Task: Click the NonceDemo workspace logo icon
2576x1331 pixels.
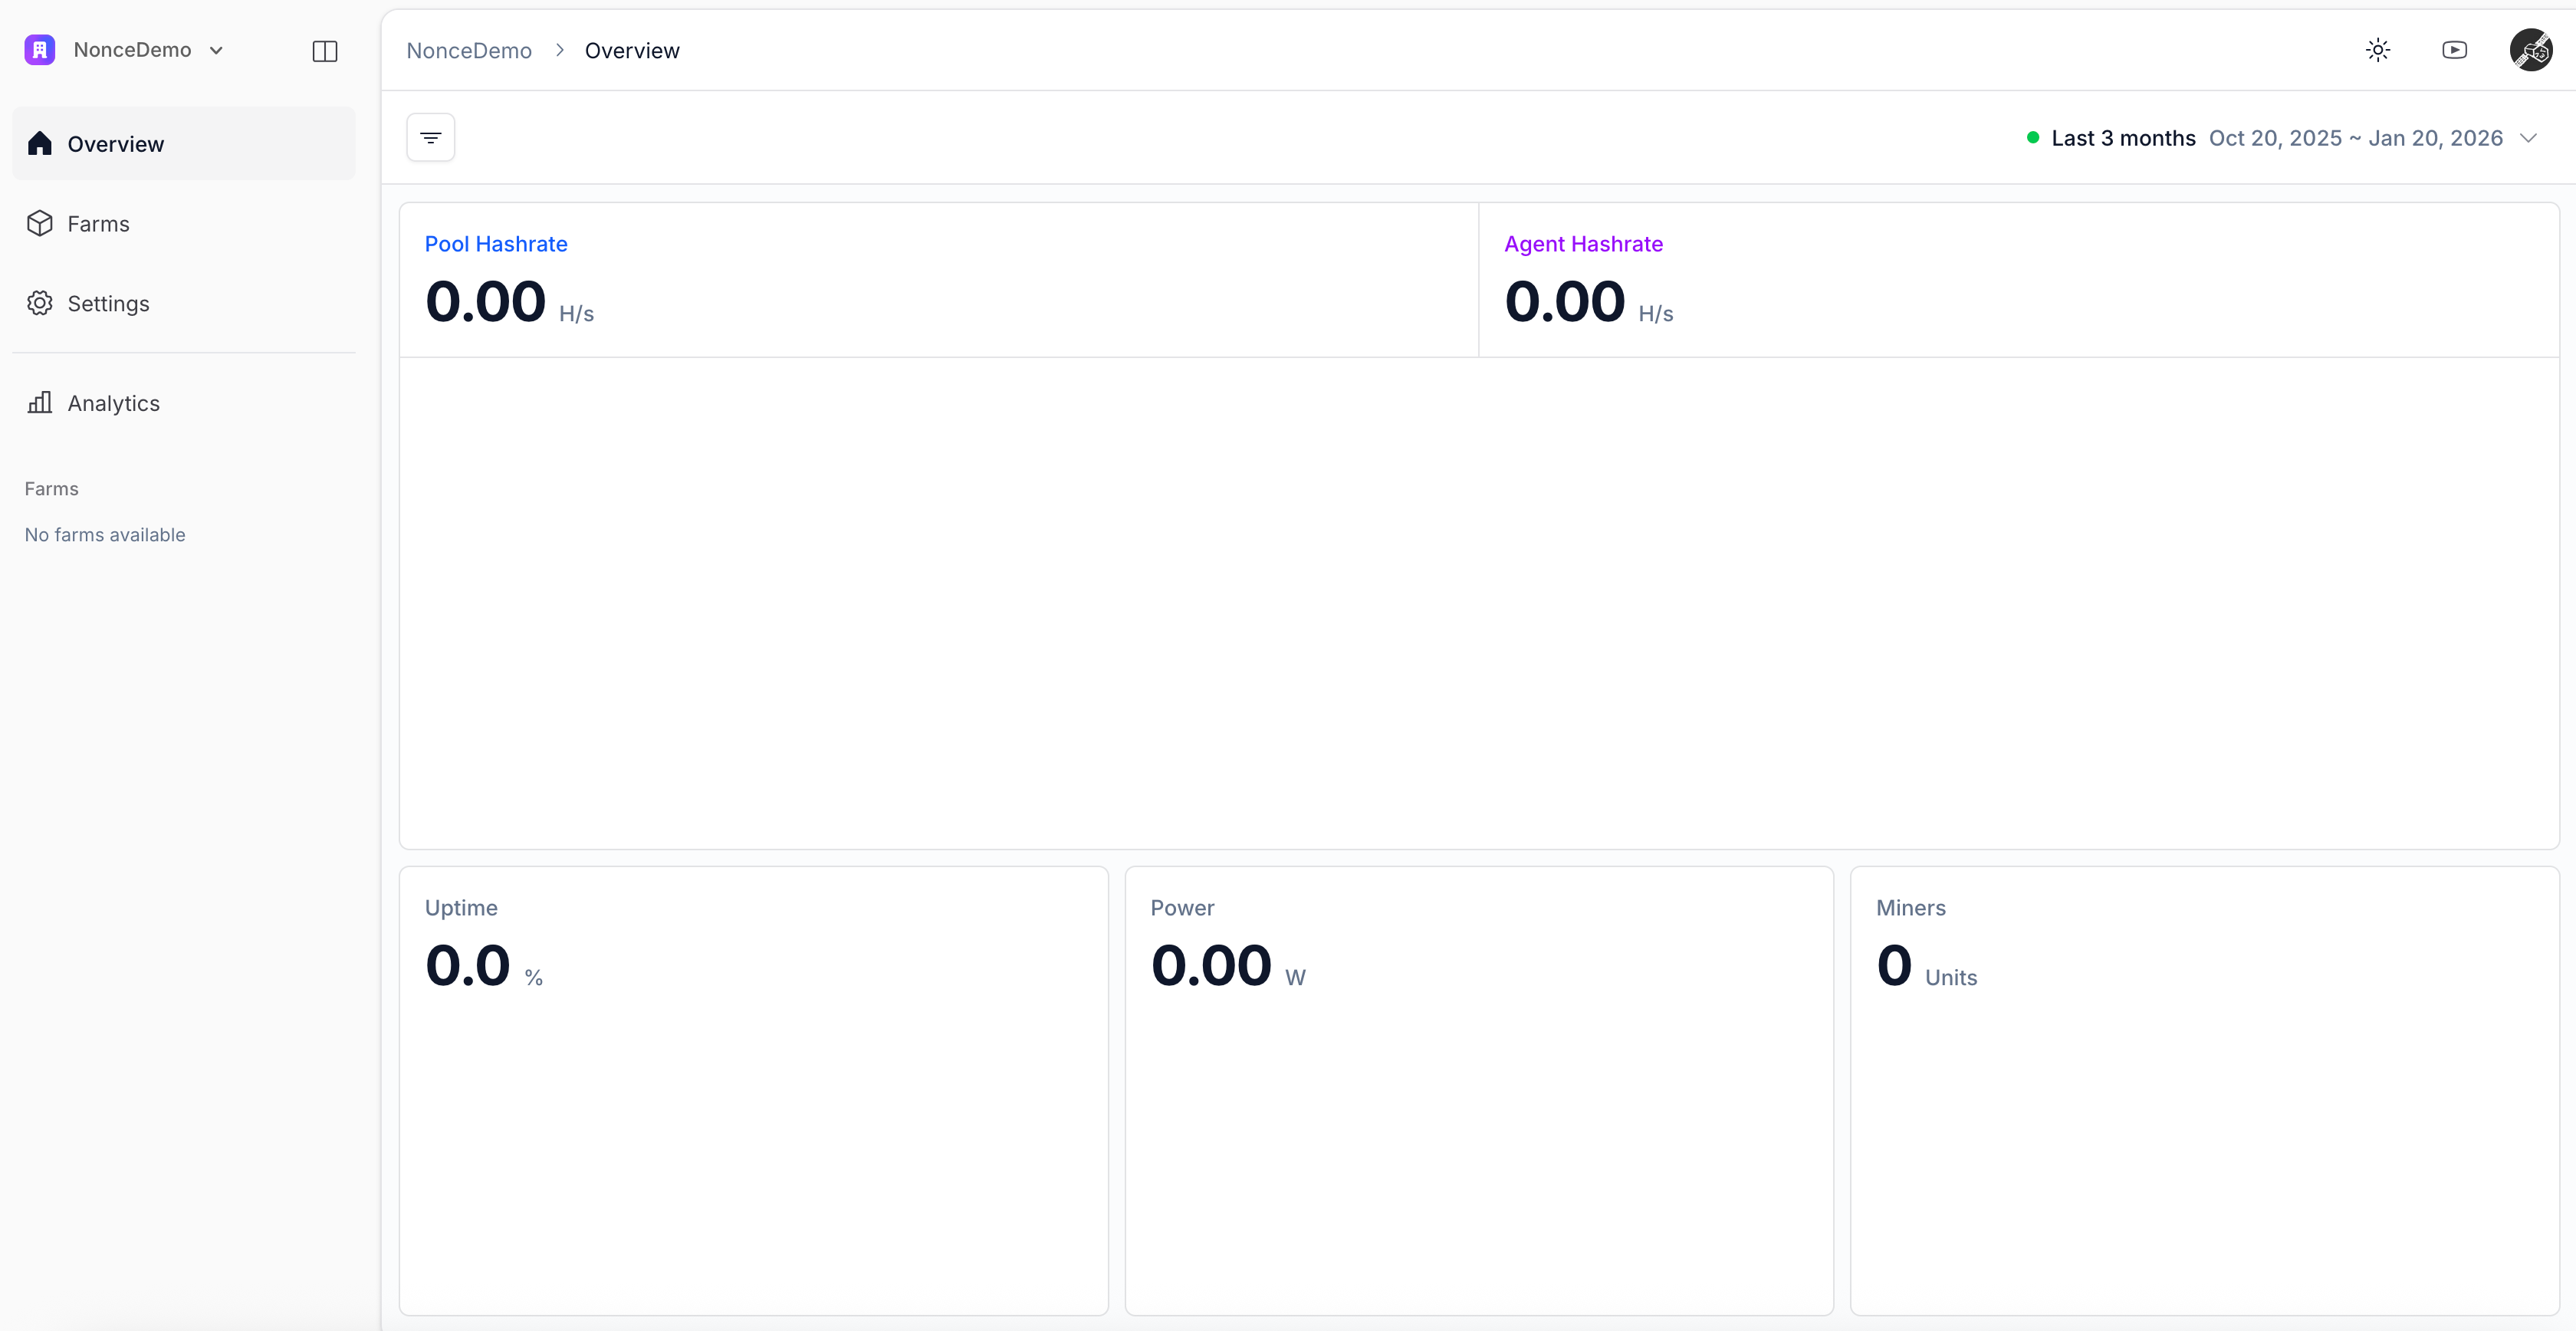Action: coord(39,49)
